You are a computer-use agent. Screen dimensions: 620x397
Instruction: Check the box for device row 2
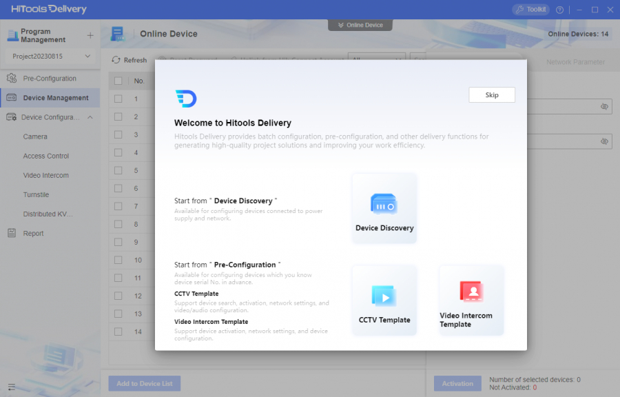(118, 116)
